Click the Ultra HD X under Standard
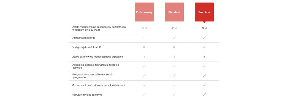 174,47
